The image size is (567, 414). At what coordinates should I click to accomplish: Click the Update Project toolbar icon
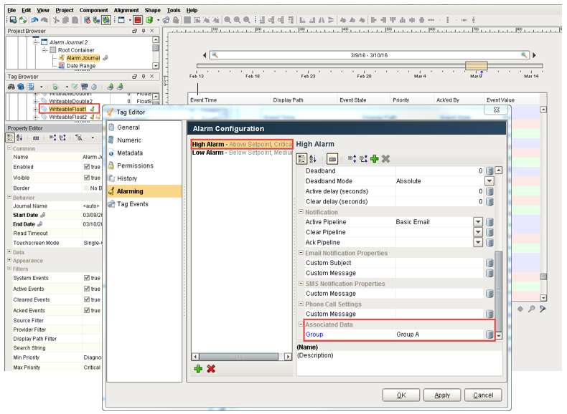[x=23, y=20]
